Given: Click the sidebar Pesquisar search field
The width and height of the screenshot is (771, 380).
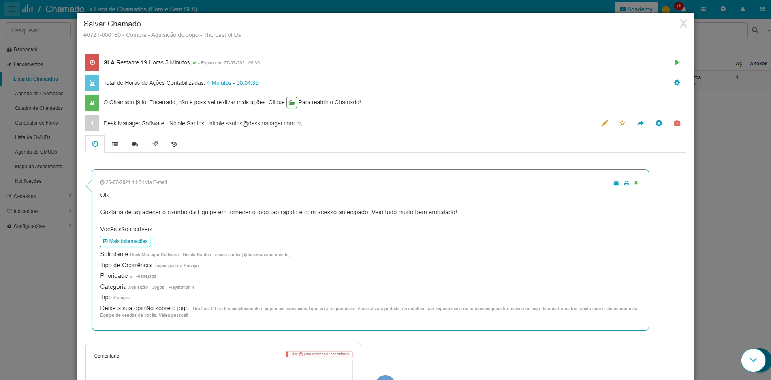Looking at the screenshot, I should pos(38,30).
